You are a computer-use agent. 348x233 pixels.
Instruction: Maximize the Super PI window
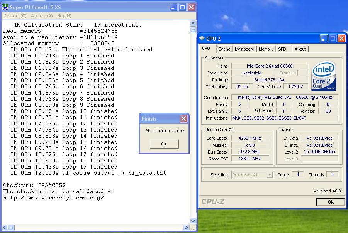(182, 7)
